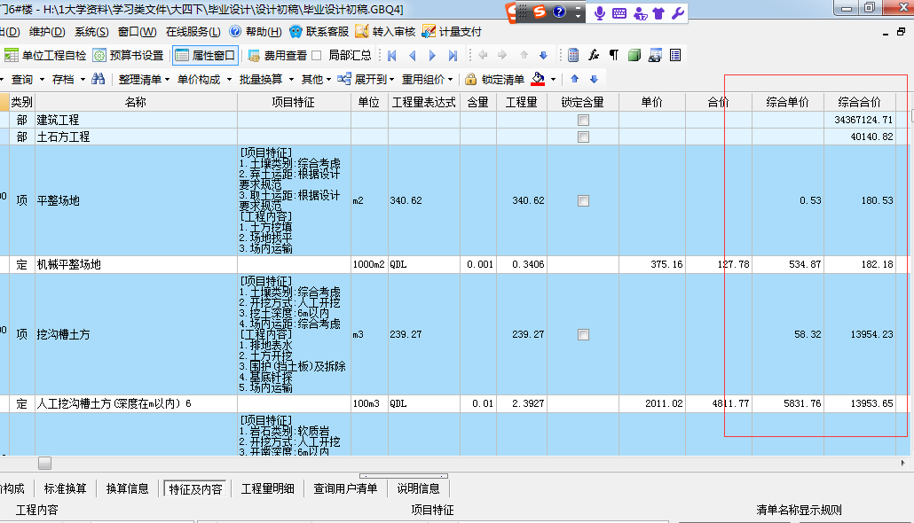Open the 系统(S) menu
The width and height of the screenshot is (914, 523).
91,31
